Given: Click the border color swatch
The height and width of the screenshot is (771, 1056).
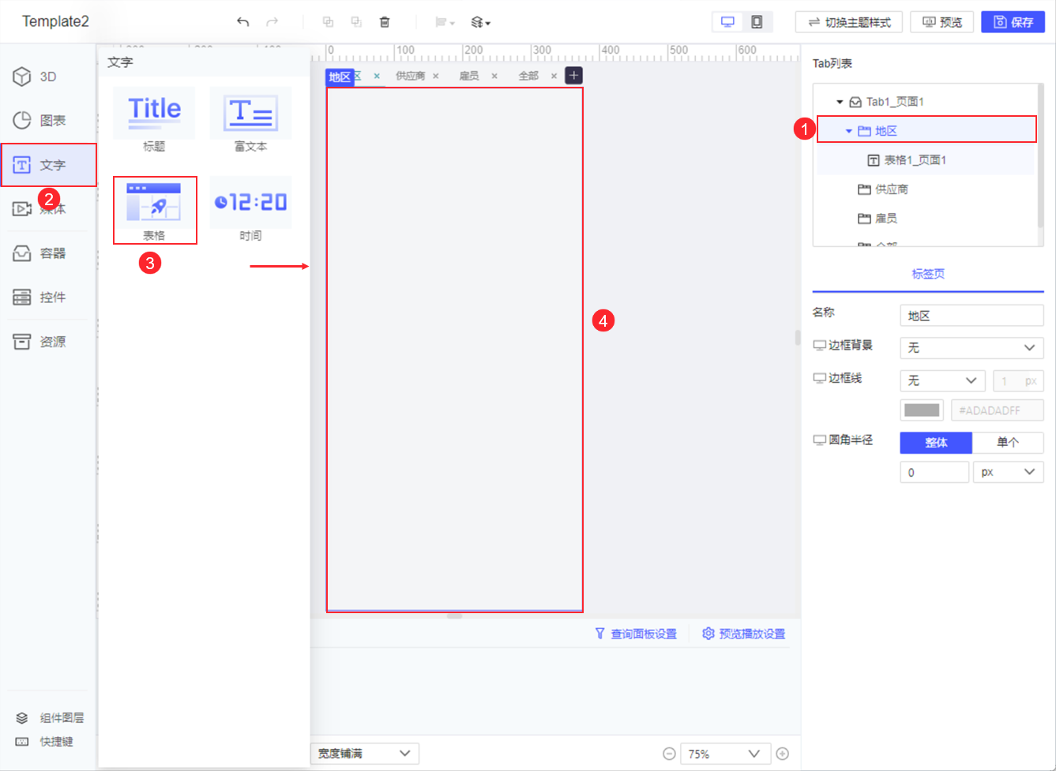Looking at the screenshot, I should (x=922, y=410).
